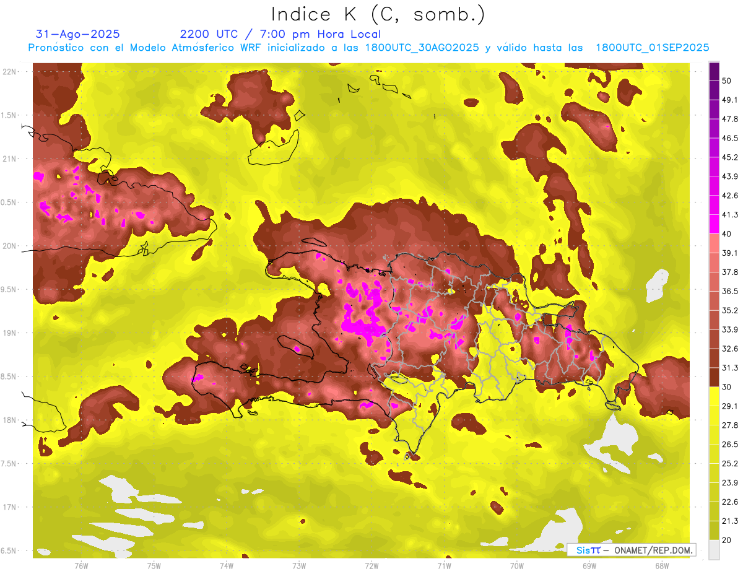Click the colorbar value 25.2
This screenshot has height=574, width=743.
coord(729,463)
